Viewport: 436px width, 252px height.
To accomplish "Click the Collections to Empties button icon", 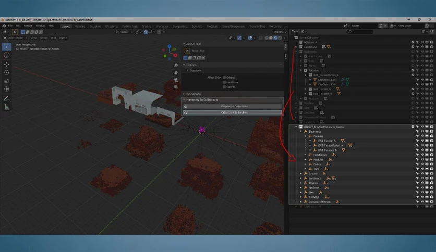I will coord(186,112).
